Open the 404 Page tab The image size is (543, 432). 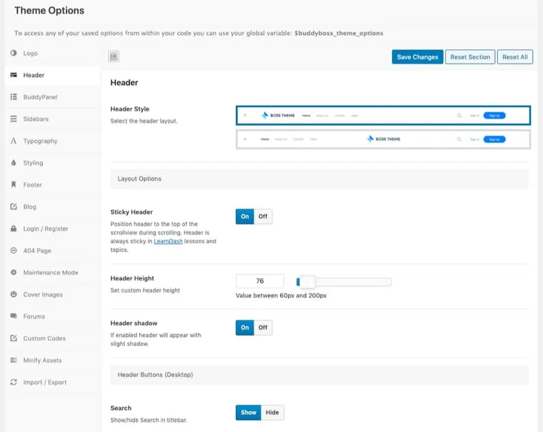pyautogui.click(x=53, y=250)
